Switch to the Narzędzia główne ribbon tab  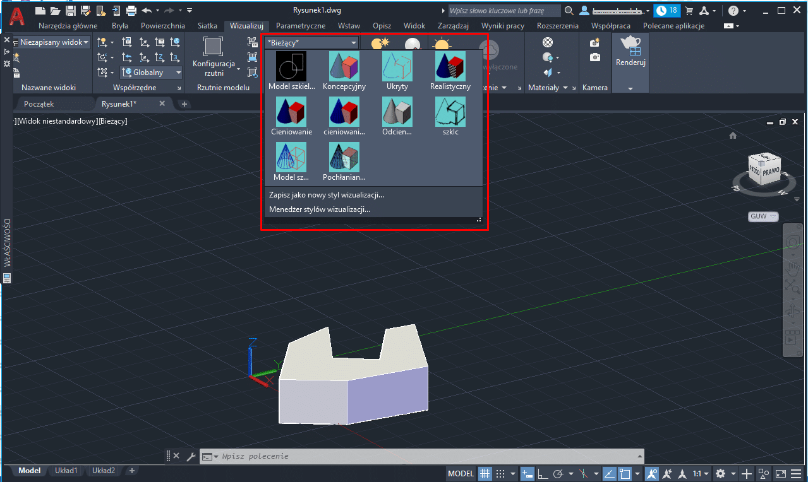pyautogui.click(x=68, y=26)
